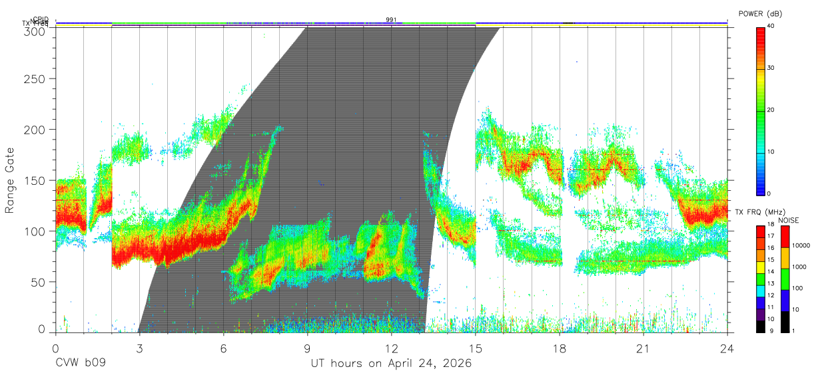
Task: Click the "16" label in TX FRQ legend
Action: (771, 248)
